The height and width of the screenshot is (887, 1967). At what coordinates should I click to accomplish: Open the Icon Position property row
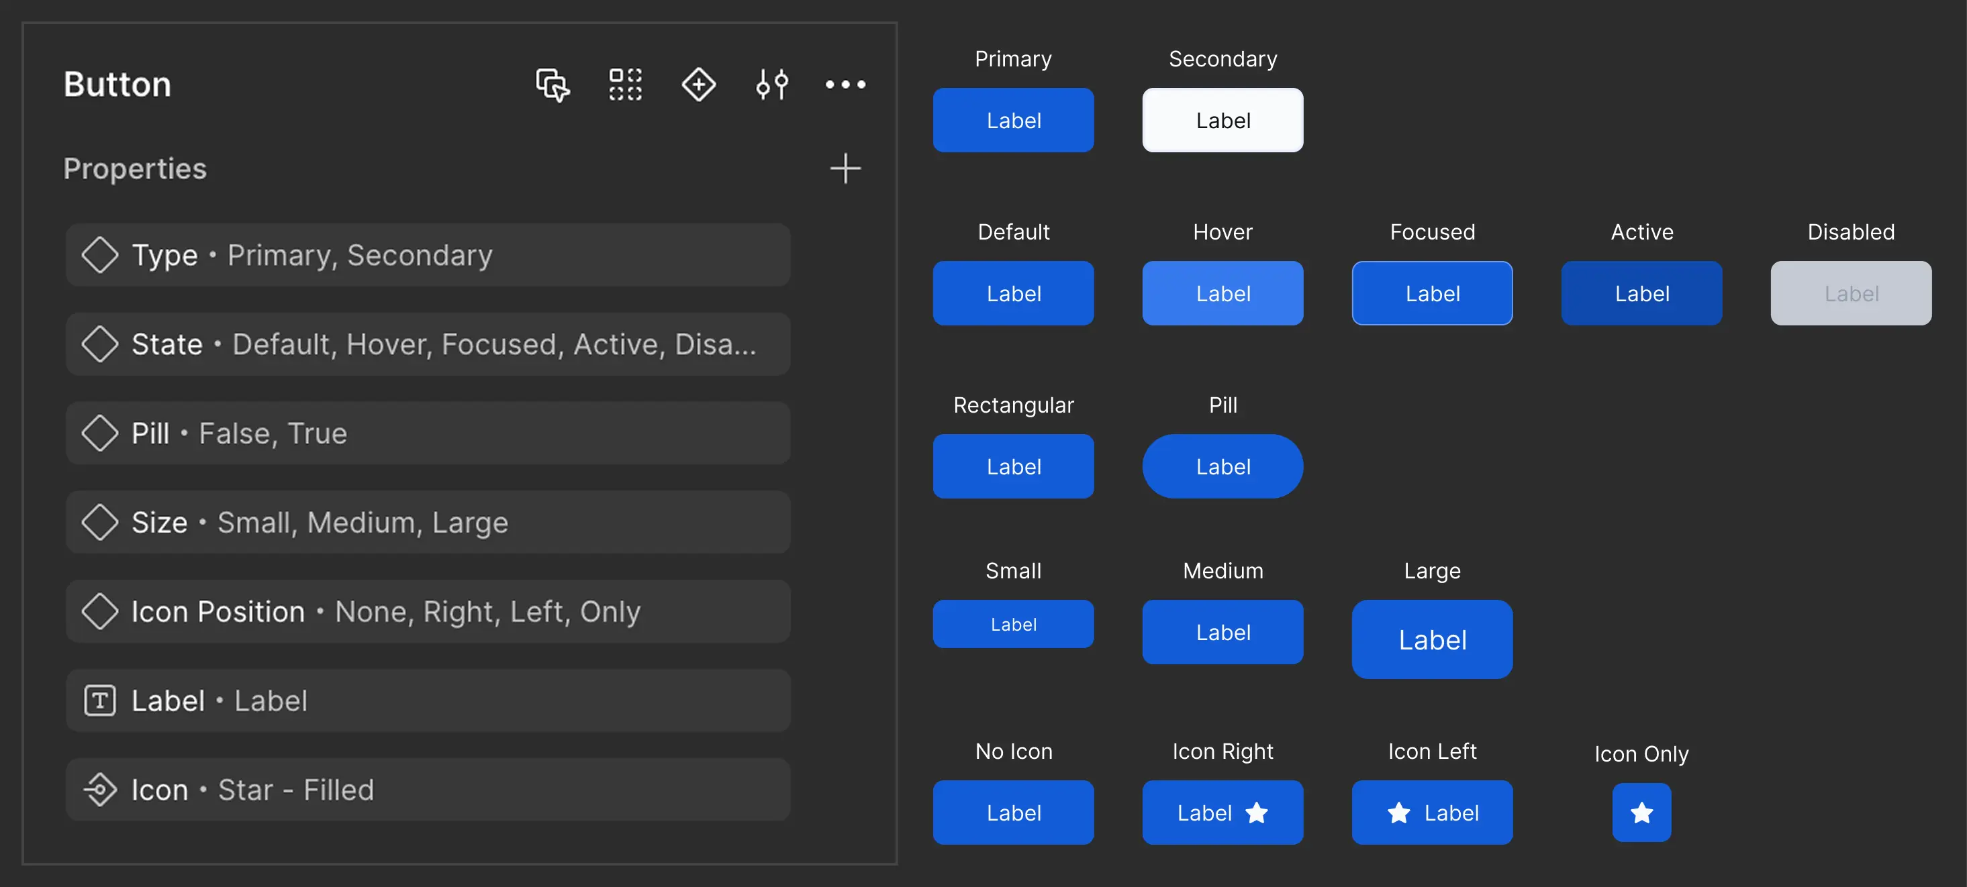coord(428,611)
